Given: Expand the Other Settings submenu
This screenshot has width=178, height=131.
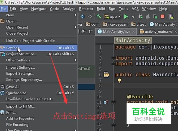Looking at the screenshot, I should point(39,60).
